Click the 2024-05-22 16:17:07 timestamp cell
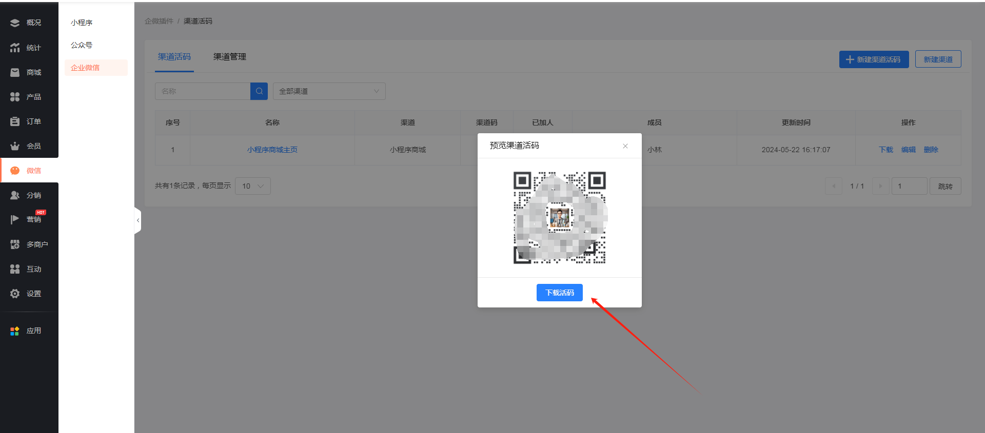985x433 pixels. [796, 150]
